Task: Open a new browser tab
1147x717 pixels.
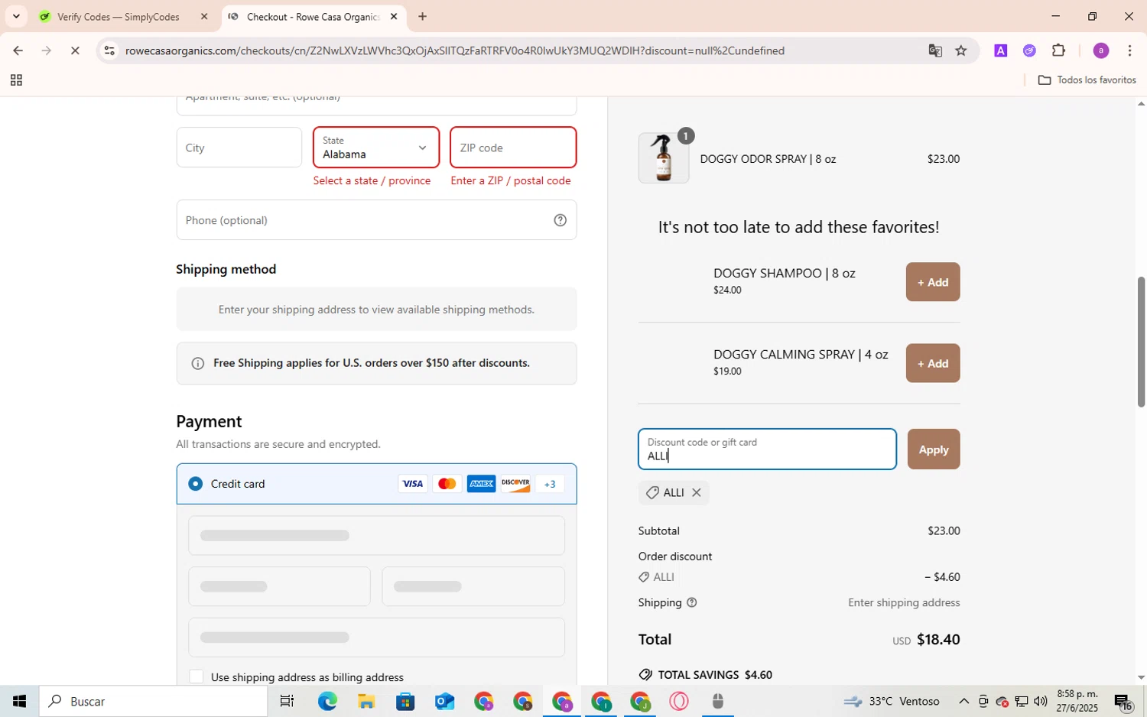Action: tap(422, 16)
